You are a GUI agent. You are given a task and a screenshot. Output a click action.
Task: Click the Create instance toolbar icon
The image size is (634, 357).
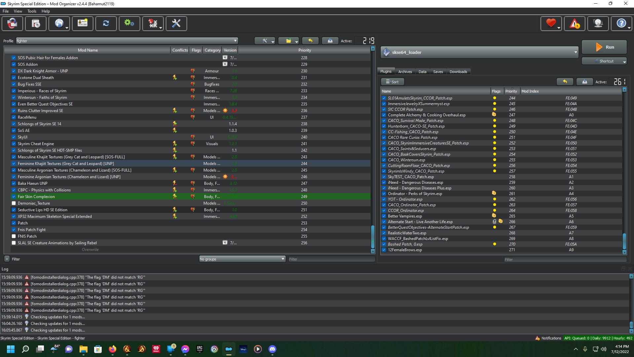[12, 24]
